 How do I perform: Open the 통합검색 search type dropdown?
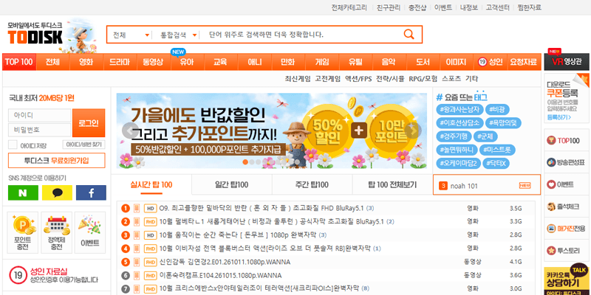179,35
